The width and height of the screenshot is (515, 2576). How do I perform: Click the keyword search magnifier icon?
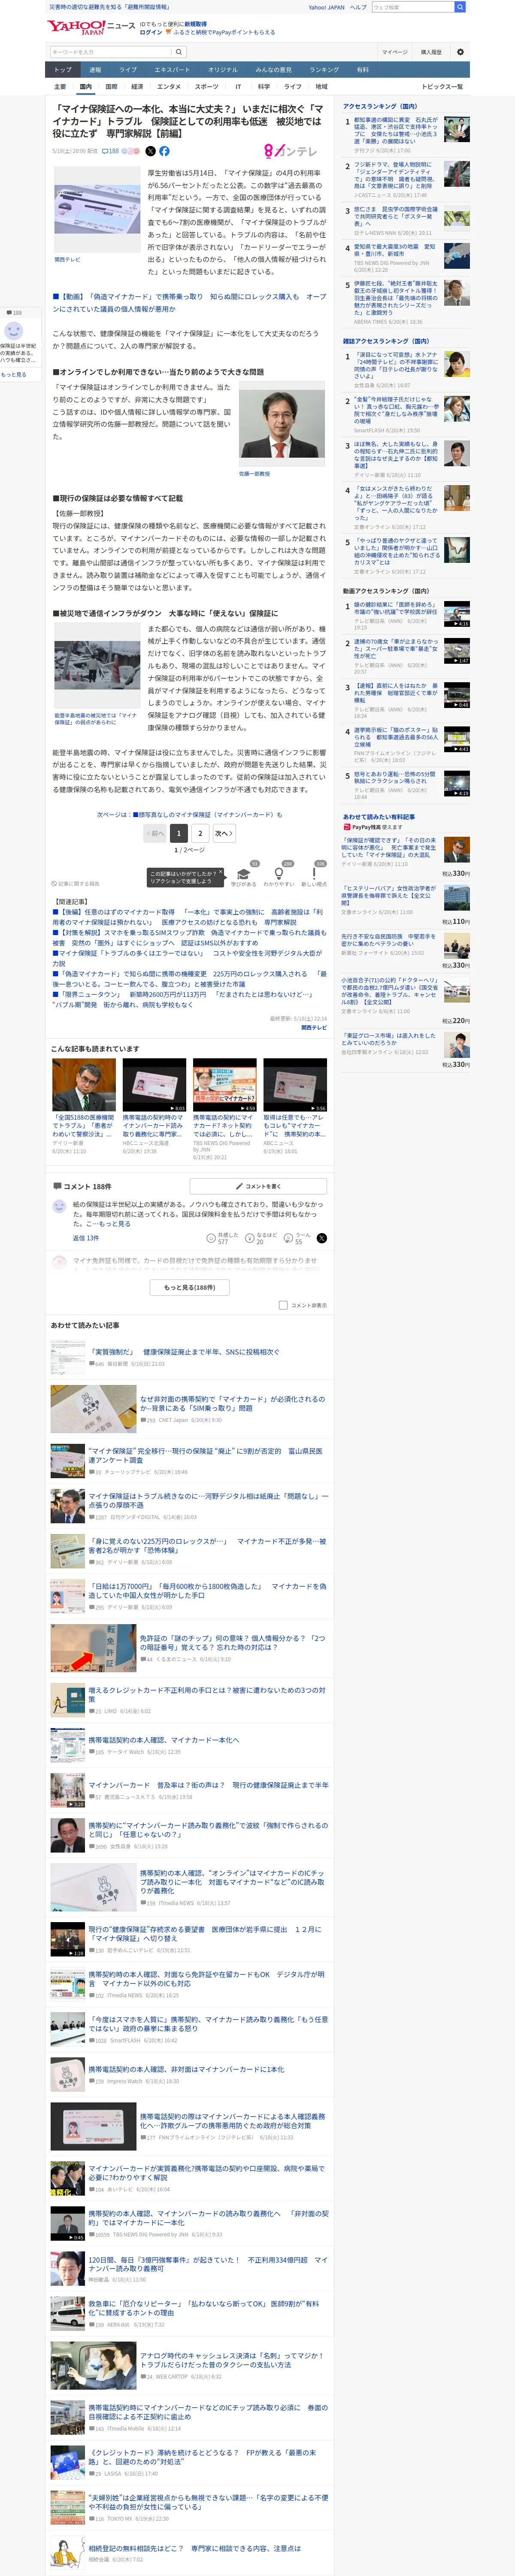[x=179, y=52]
